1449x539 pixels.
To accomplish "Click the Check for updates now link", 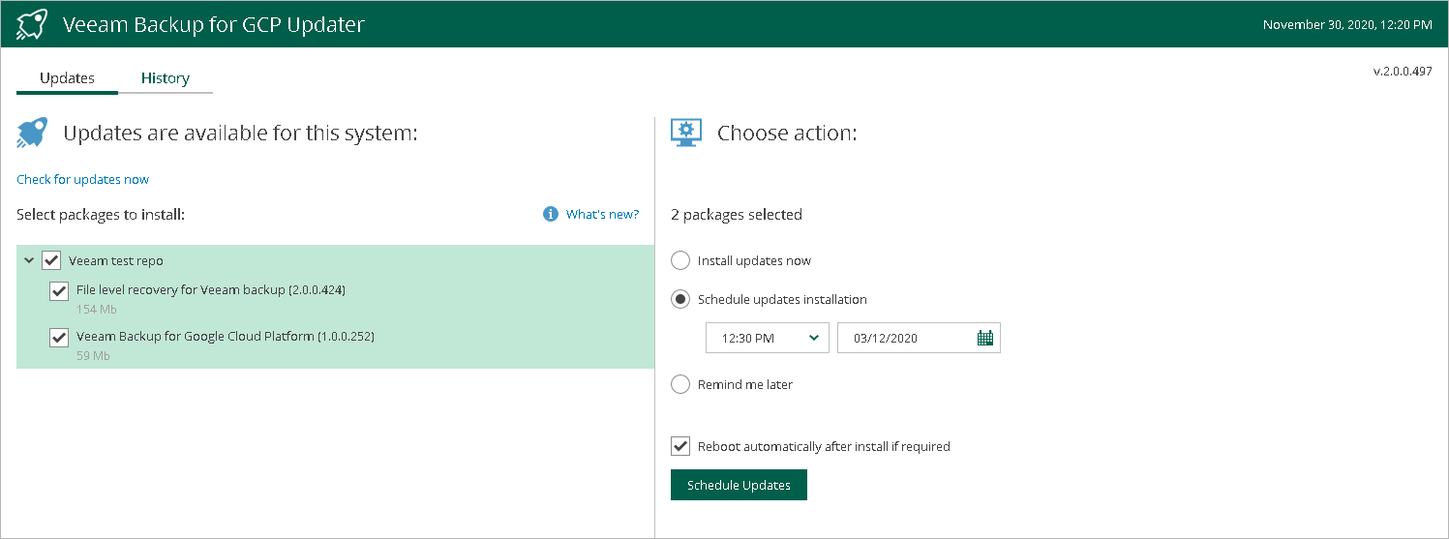I will 83,179.
